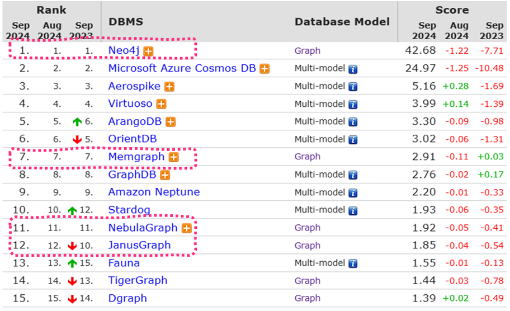
Task: Click the Graph model link in Memgraph row
Action: point(308,157)
